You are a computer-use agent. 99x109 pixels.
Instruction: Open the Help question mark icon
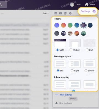point(70,13)
